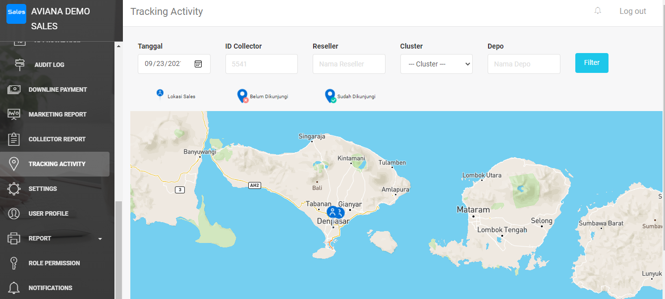
Task: Open the calendar picker in Tanggal field
Action: pos(198,64)
